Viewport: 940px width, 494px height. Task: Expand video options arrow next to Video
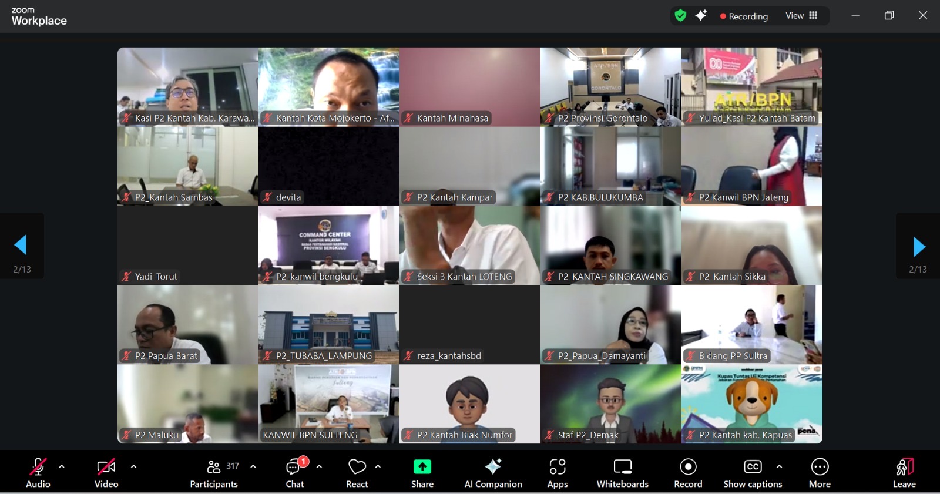point(133,467)
